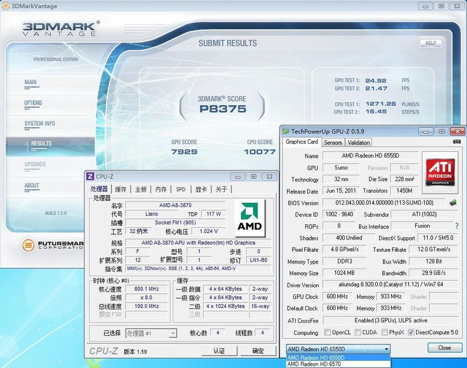Click the GPU-Z title bar icon
The height and width of the screenshot is (368, 467).
[x=286, y=131]
